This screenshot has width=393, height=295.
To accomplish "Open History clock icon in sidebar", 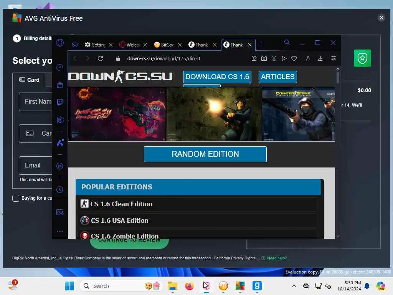I will (x=59, y=190).
